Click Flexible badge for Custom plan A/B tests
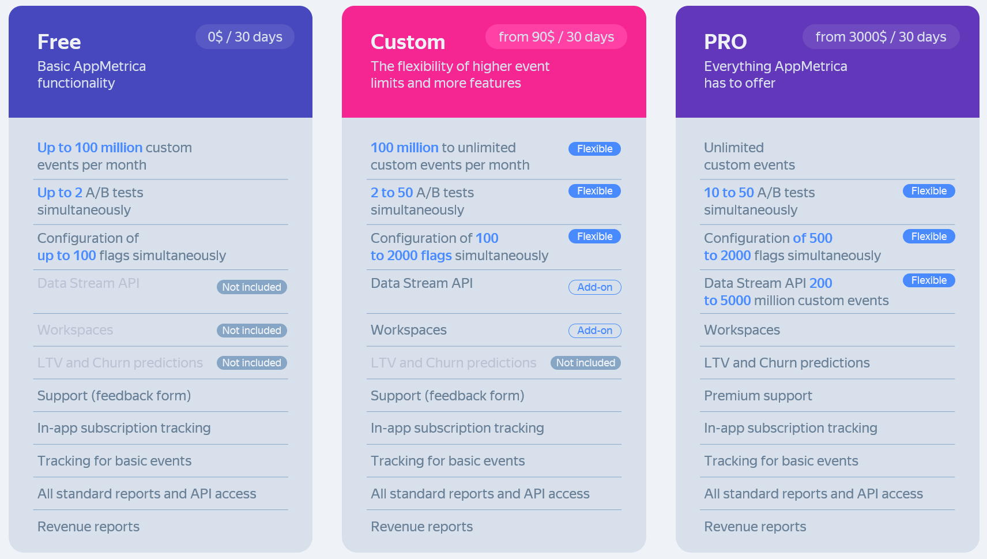The image size is (987, 559). [594, 191]
